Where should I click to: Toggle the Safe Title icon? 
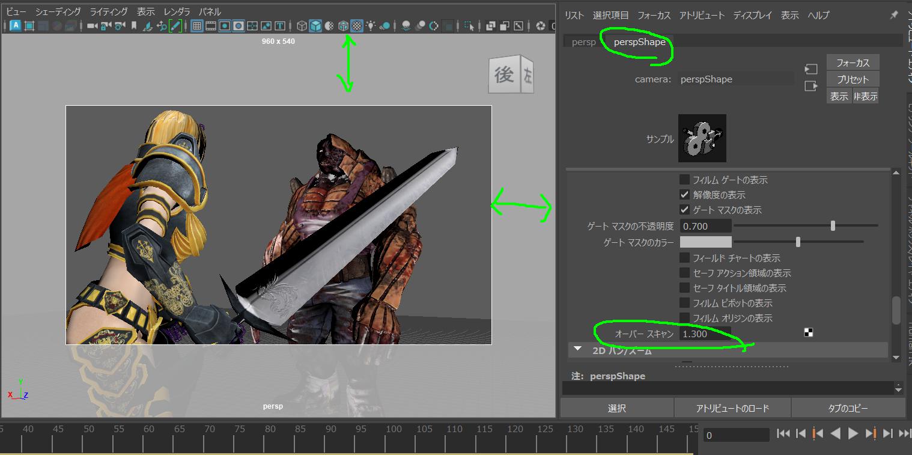(x=279, y=26)
